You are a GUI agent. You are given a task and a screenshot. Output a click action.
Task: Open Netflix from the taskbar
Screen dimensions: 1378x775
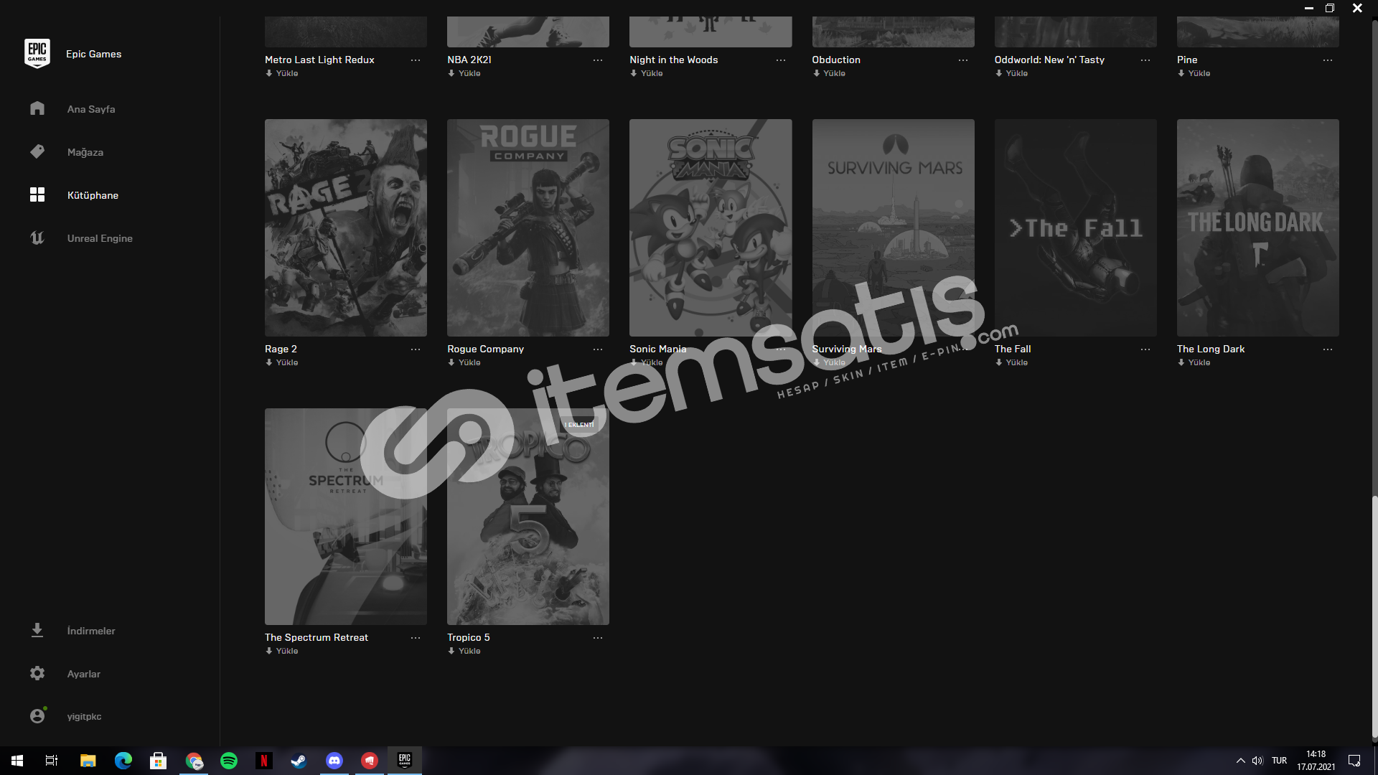(263, 761)
